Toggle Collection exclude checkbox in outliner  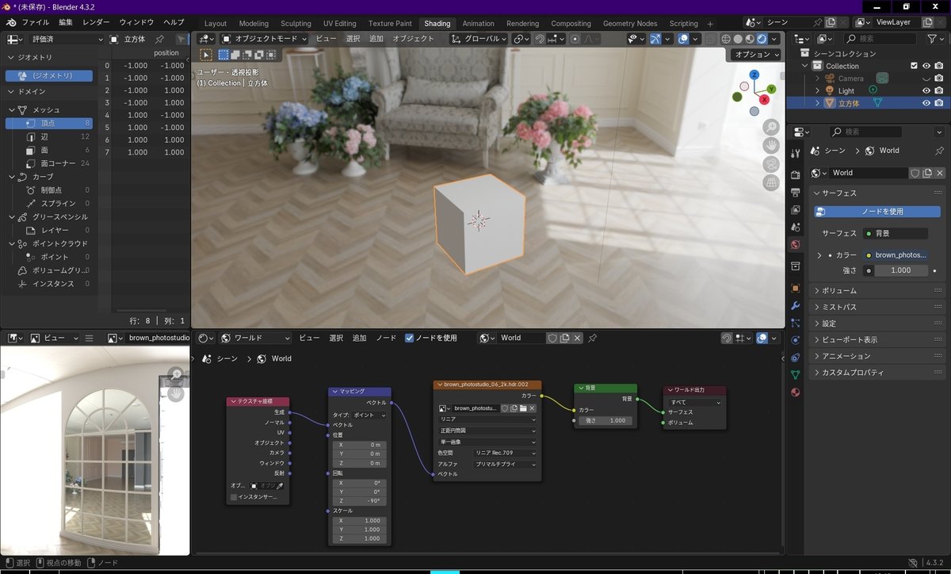[x=914, y=66]
